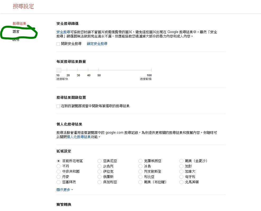Expand region list with 顯示更多
The image size is (261, 211).
[64, 190]
